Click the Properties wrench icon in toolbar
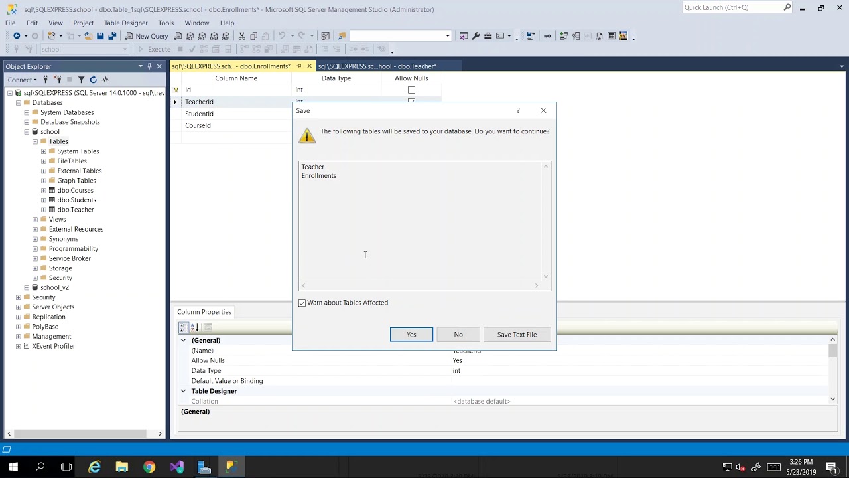The image size is (849, 478). [x=476, y=36]
